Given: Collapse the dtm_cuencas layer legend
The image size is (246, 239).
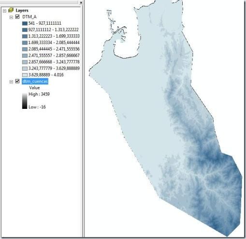Looking at the screenshot, I should [11, 82].
